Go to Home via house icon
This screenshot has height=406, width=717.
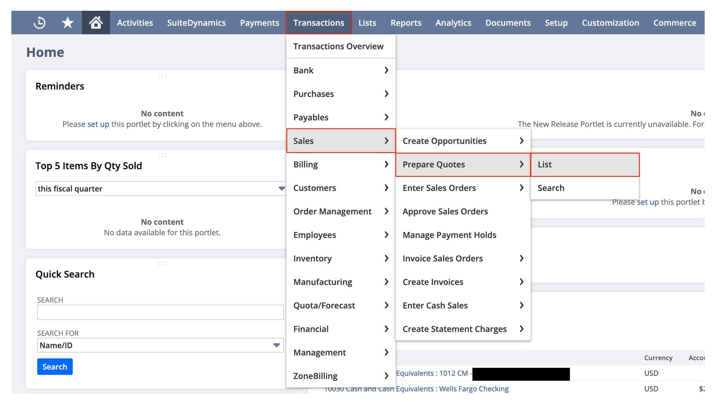(x=96, y=23)
